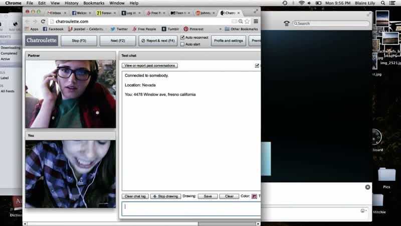Switch to the Free People tab
The height and width of the screenshot is (226, 401).
pyautogui.click(x=156, y=13)
